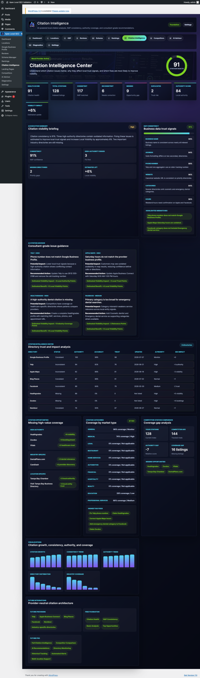200x678 pixels.
Task: Open Schema Manager in the sidebar submenu
Action: [9, 57]
